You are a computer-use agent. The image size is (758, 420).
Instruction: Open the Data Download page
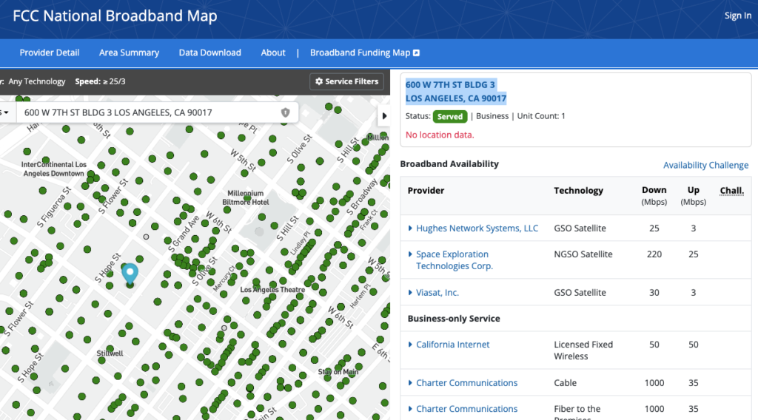(x=209, y=52)
